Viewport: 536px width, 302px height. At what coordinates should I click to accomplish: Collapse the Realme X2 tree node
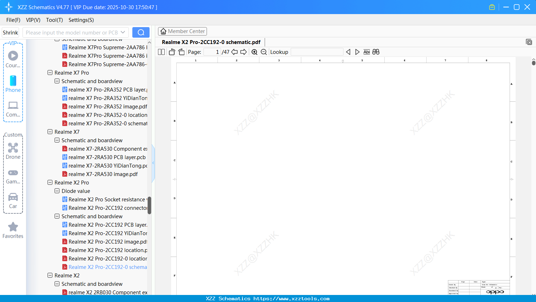pyautogui.click(x=50, y=276)
